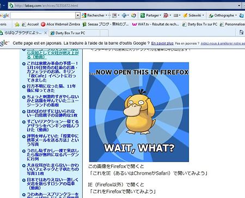
Task: Click the Aidez-nous à améliorer link
Action: click(223, 44)
